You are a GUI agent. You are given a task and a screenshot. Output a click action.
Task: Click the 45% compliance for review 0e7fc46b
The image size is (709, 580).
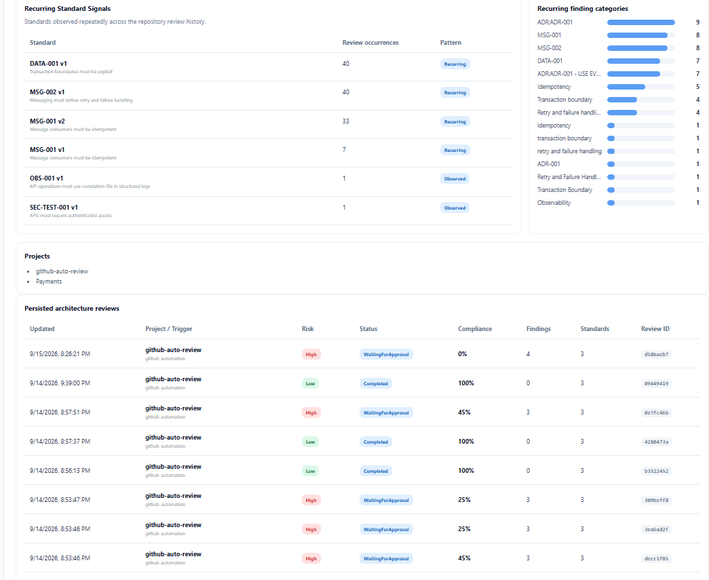[x=464, y=412]
